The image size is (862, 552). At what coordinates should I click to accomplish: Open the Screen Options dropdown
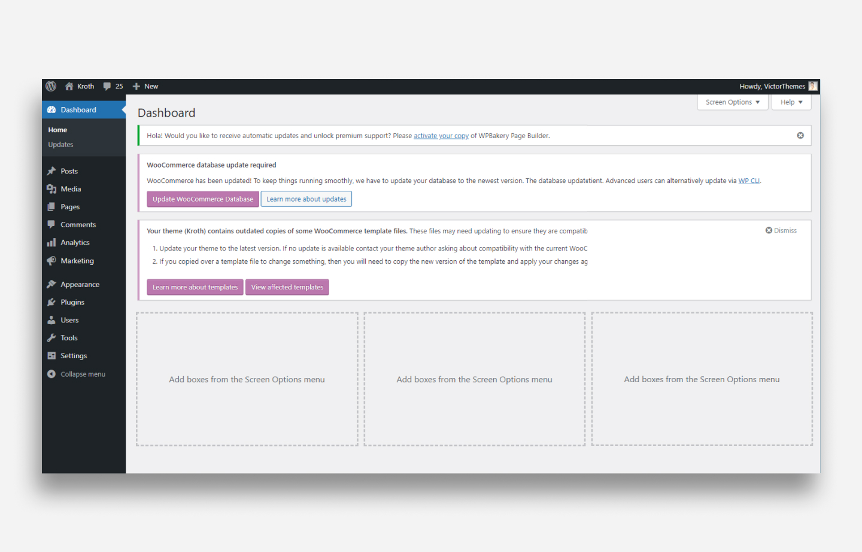(732, 102)
